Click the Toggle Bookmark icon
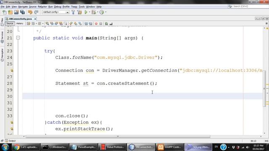This screenshot has height=151, width=269. point(80,23)
